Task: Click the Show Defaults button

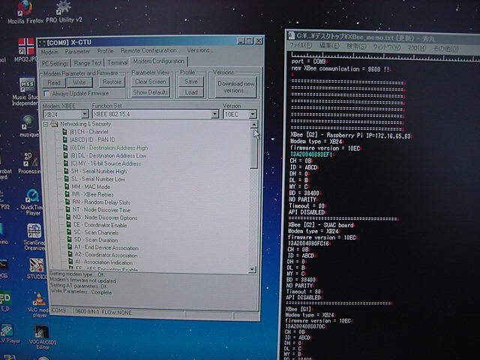Action: pos(150,92)
